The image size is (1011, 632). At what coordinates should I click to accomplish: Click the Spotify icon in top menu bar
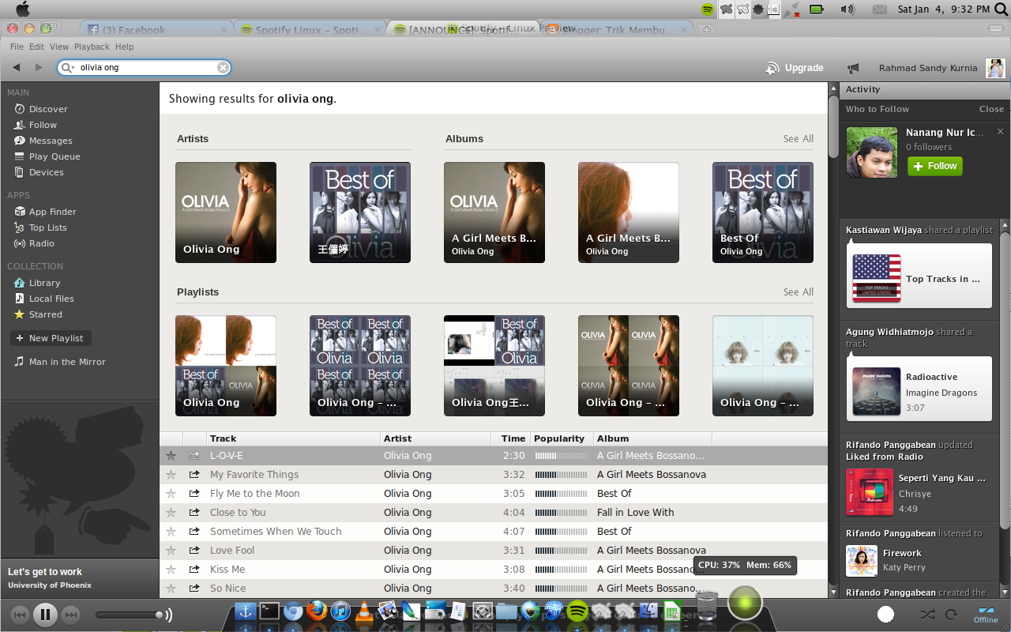pos(708,9)
